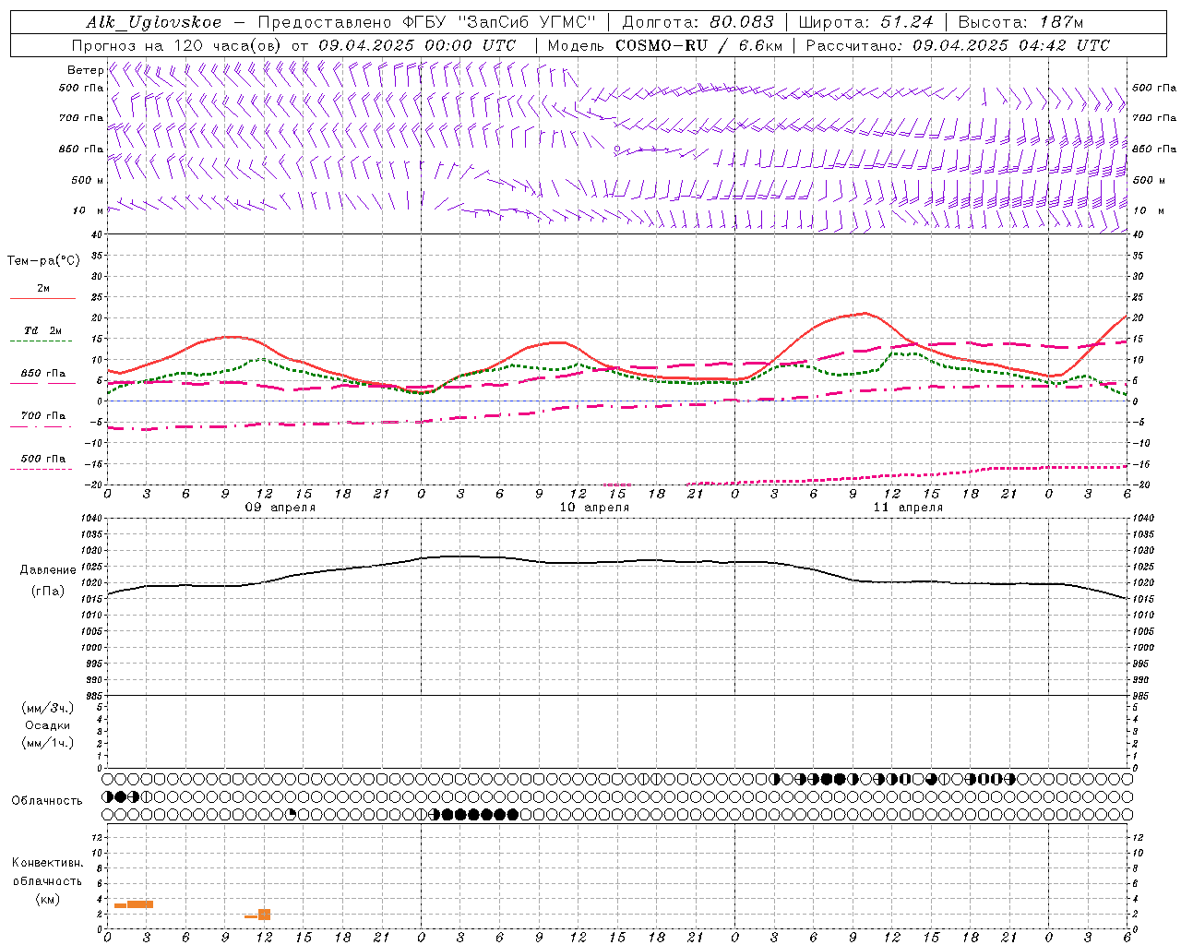Image resolution: width=1181 pixels, height=945 pixels.
Task: Click the dash-dot sample under 700 гПа legend
Action: 42,426
